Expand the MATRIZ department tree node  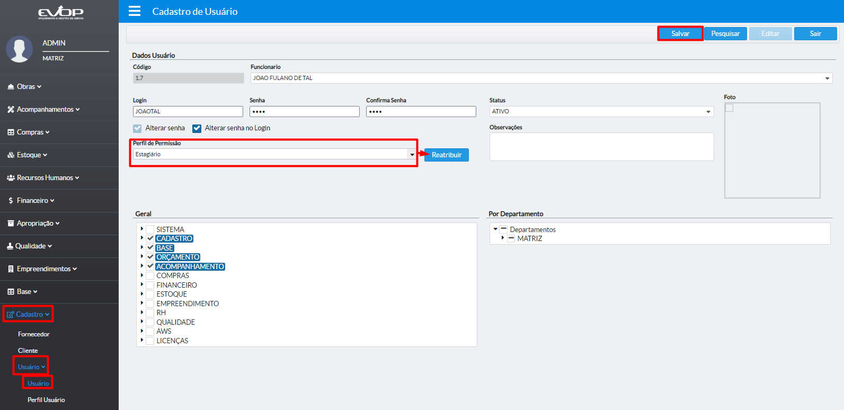[x=503, y=238]
